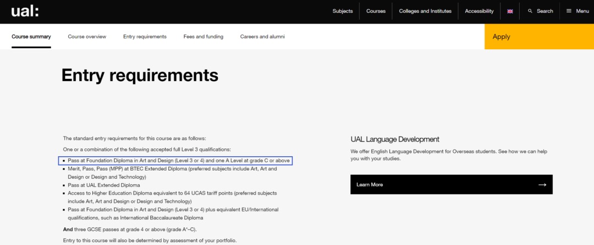Select the Course summary tab
The width and height of the screenshot is (594, 245).
coord(31,37)
